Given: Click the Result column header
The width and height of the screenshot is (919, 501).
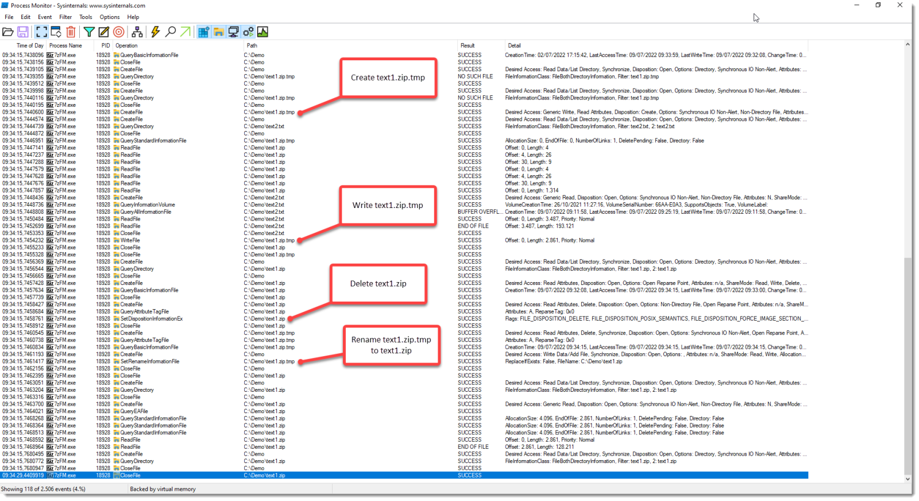Looking at the screenshot, I should (468, 45).
